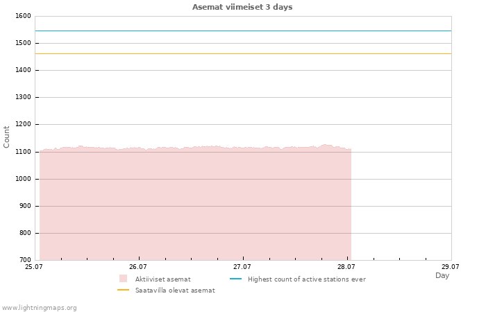Viewport: 486px width, 312px height.
Task: Click the 26.07 date label on x-axis
Action: pyautogui.click(x=138, y=266)
